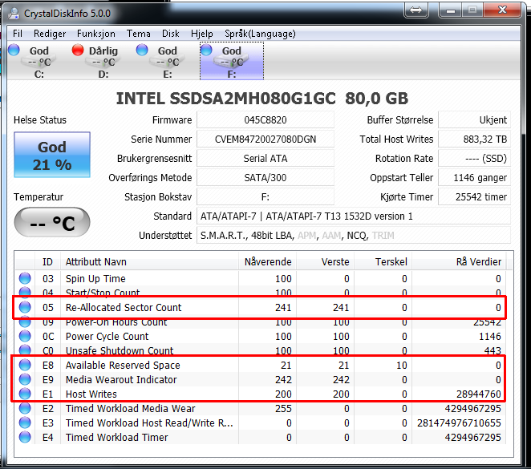Click the status orb in Re-Allocated Sector Count row
531x469 pixels.
25,307
